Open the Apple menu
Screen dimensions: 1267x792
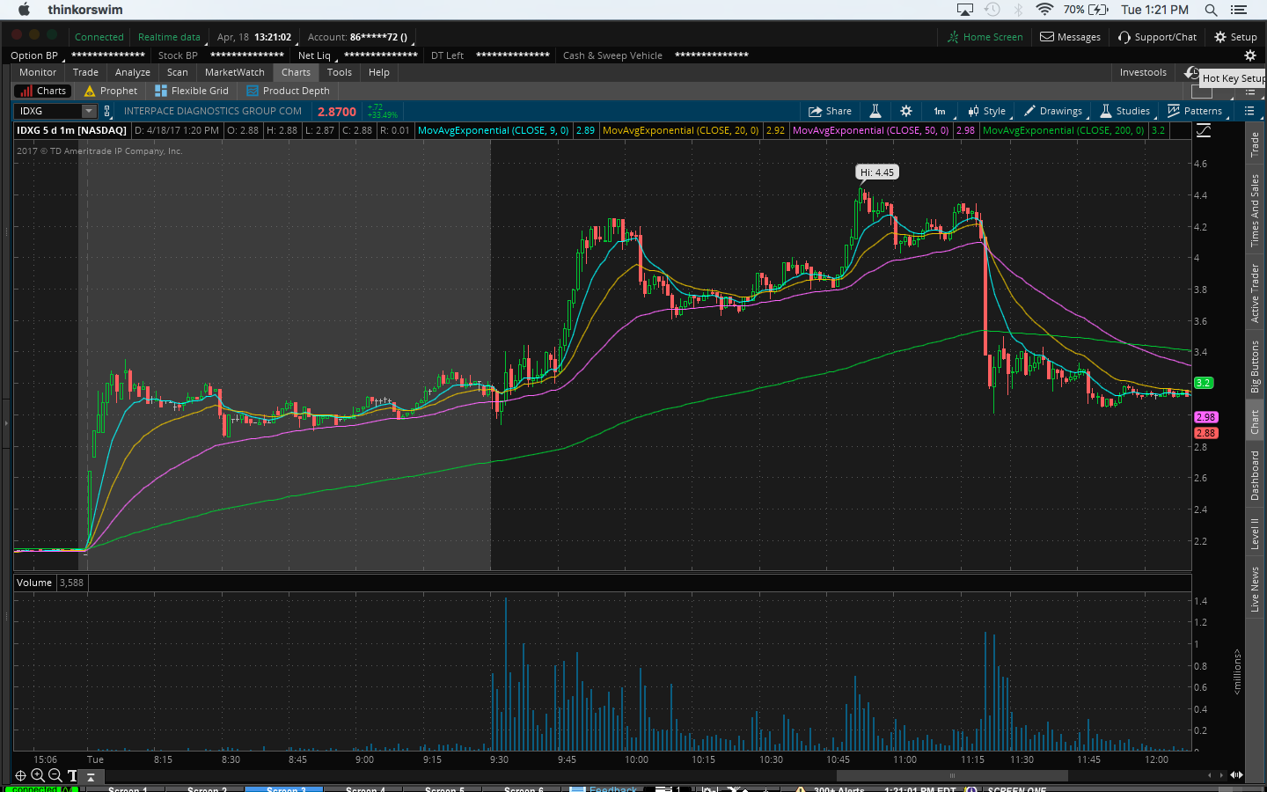(x=24, y=10)
